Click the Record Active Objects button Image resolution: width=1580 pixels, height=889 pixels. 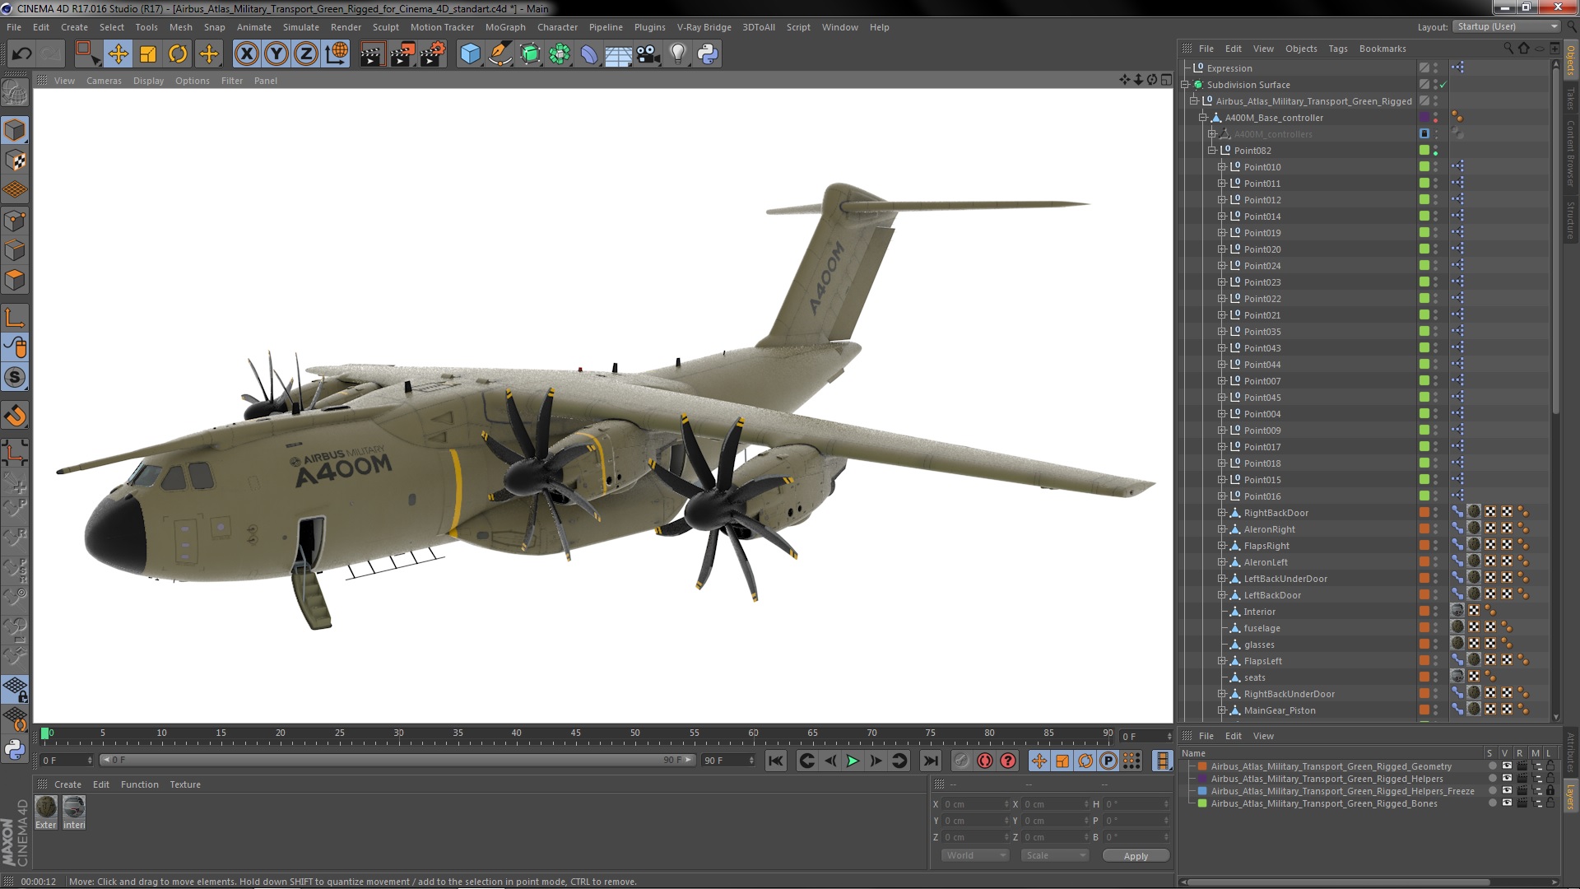(961, 761)
